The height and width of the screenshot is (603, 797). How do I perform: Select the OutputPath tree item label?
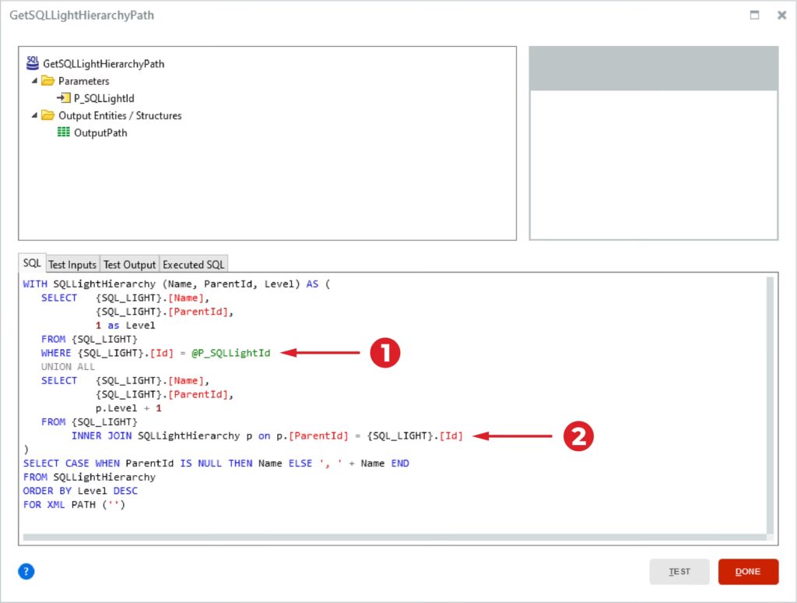point(100,133)
